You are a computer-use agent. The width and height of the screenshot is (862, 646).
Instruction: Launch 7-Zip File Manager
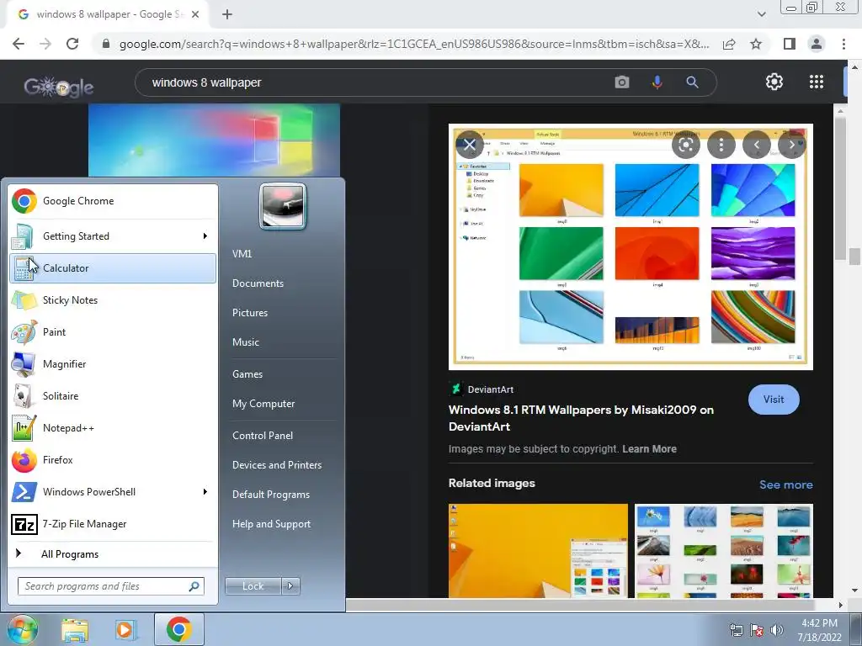pyautogui.click(x=113, y=524)
